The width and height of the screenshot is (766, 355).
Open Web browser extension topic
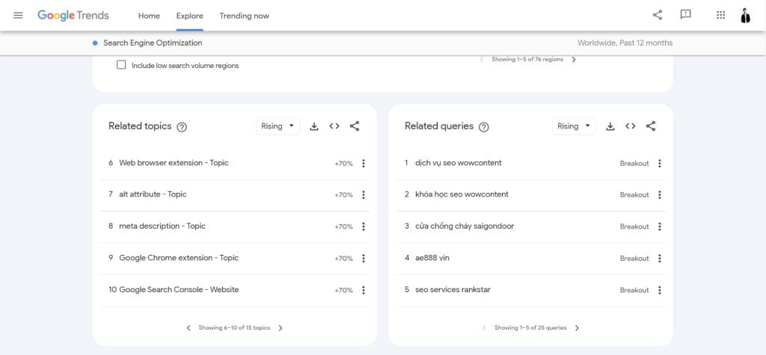pyautogui.click(x=174, y=163)
